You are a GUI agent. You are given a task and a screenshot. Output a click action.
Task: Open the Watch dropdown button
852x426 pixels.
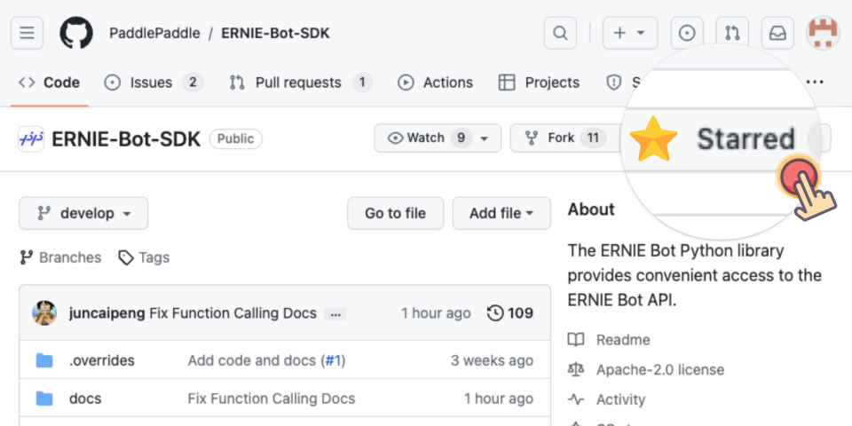coord(438,138)
